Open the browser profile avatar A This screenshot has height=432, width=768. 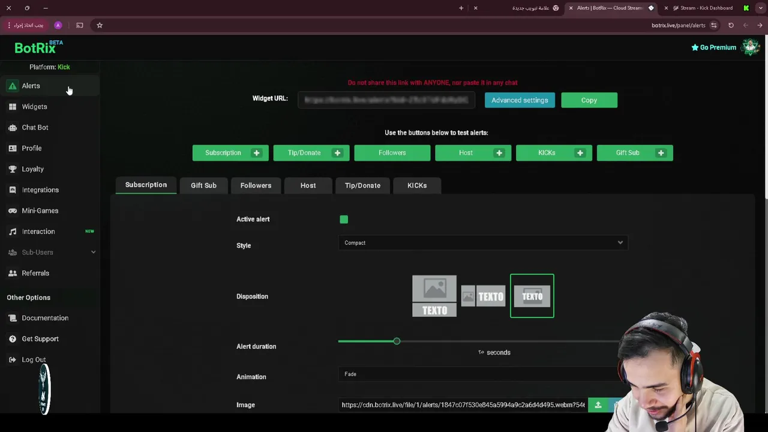click(x=58, y=25)
